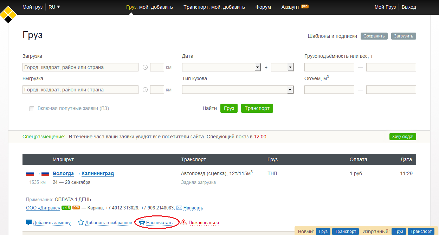The height and width of the screenshot is (235, 439).
Task: Click the Вологда → Калининград route link
Action: point(83,173)
